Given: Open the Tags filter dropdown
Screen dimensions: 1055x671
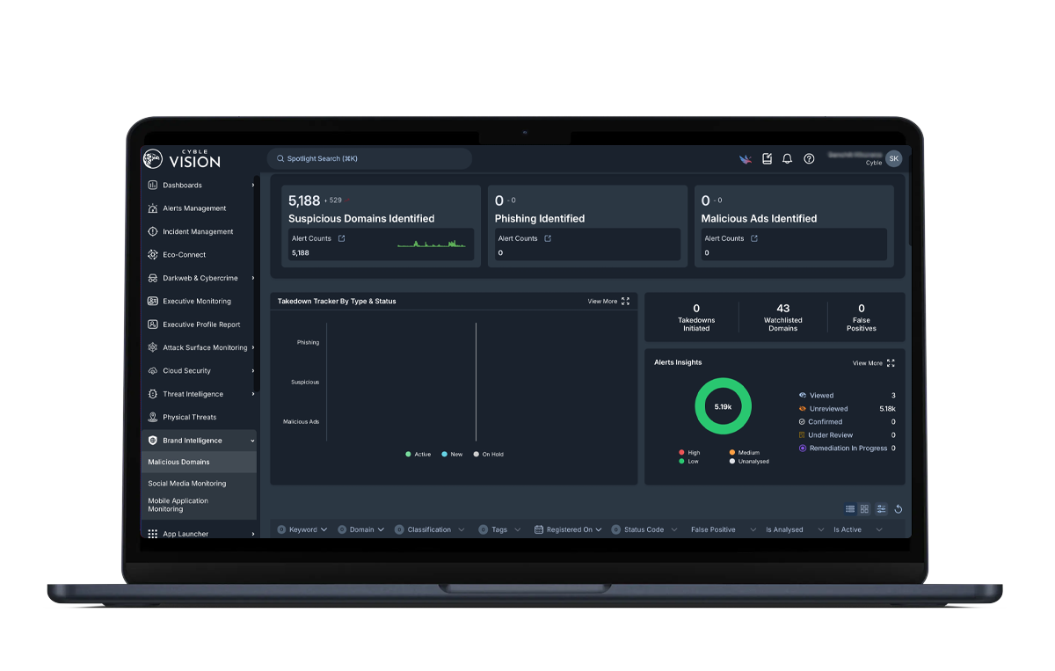Looking at the screenshot, I should click(x=500, y=530).
